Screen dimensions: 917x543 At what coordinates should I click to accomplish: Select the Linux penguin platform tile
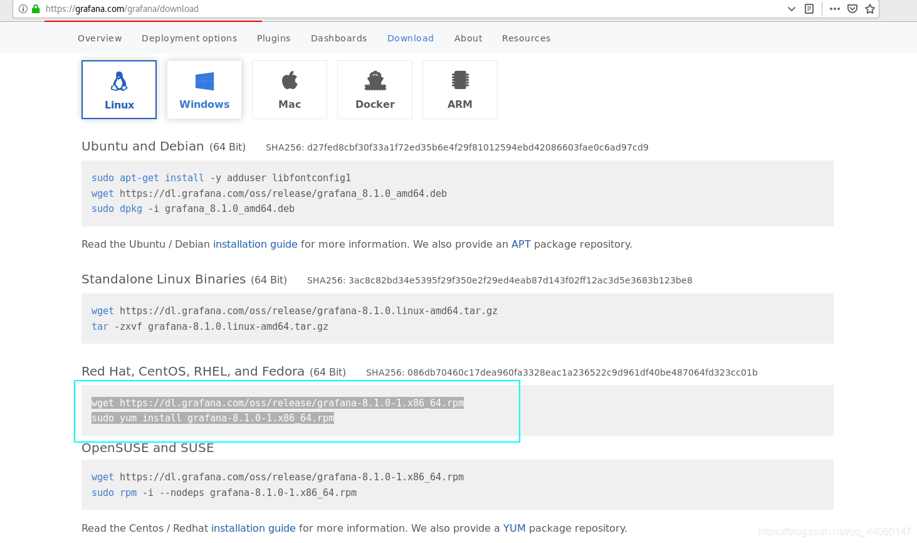[x=119, y=90]
